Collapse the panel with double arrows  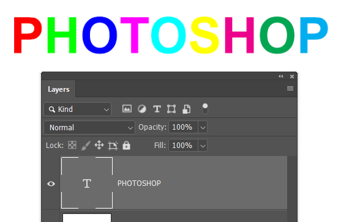point(280,76)
